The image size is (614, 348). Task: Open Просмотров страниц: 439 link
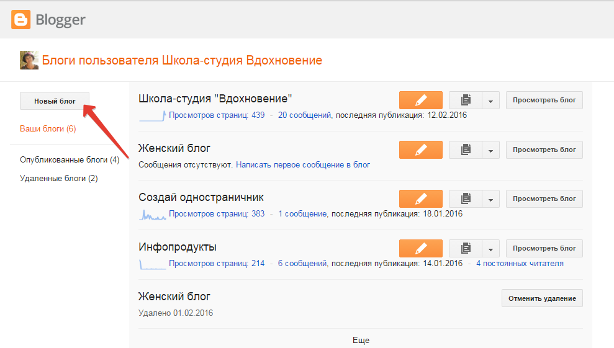click(217, 115)
